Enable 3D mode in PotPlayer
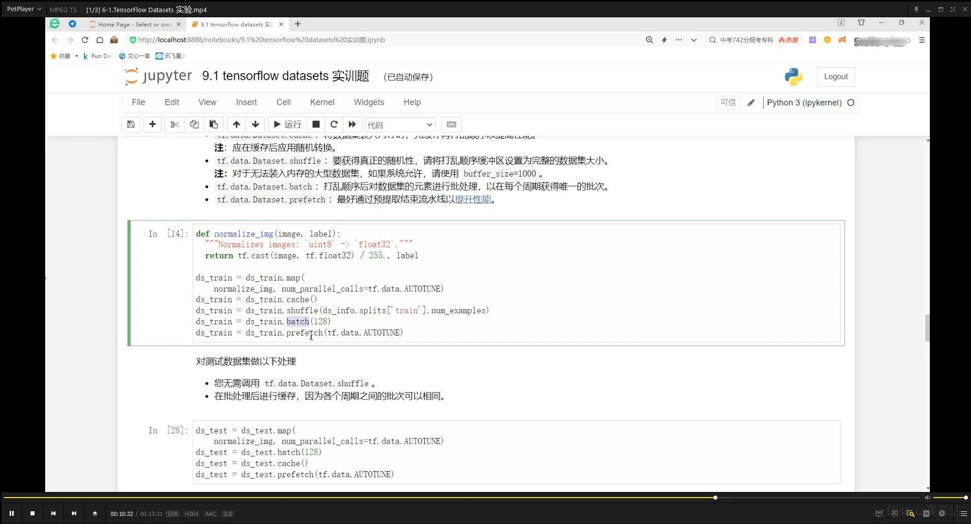The width and height of the screenshot is (971, 524). click(894, 513)
